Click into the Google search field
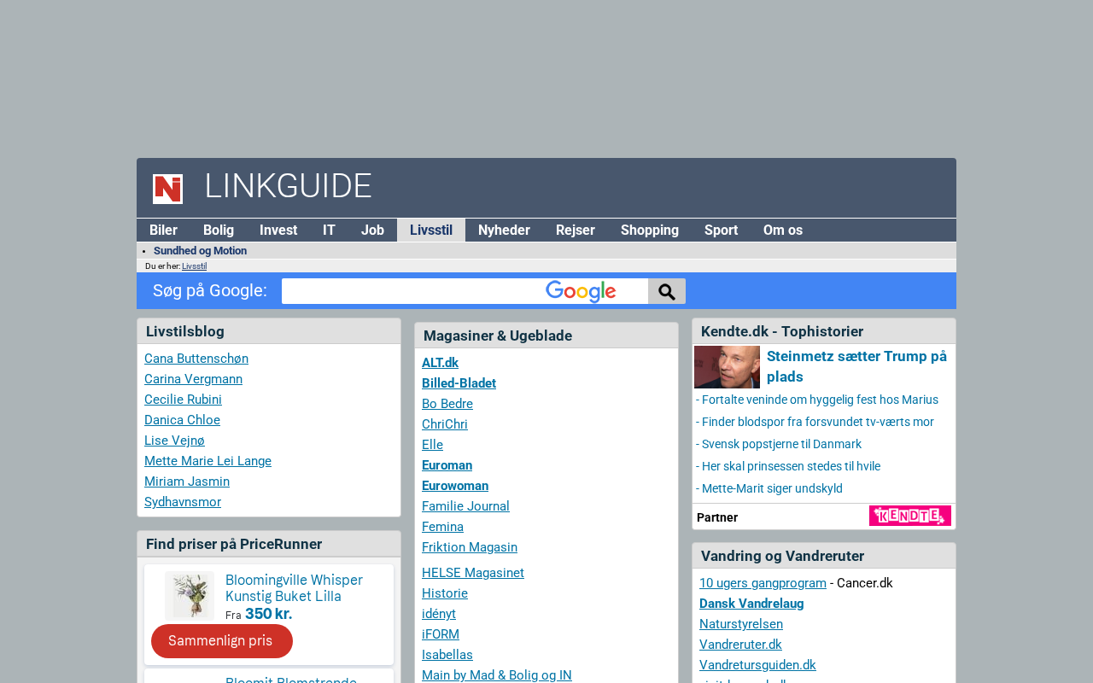The width and height of the screenshot is (1093, 683). (465, 291)
